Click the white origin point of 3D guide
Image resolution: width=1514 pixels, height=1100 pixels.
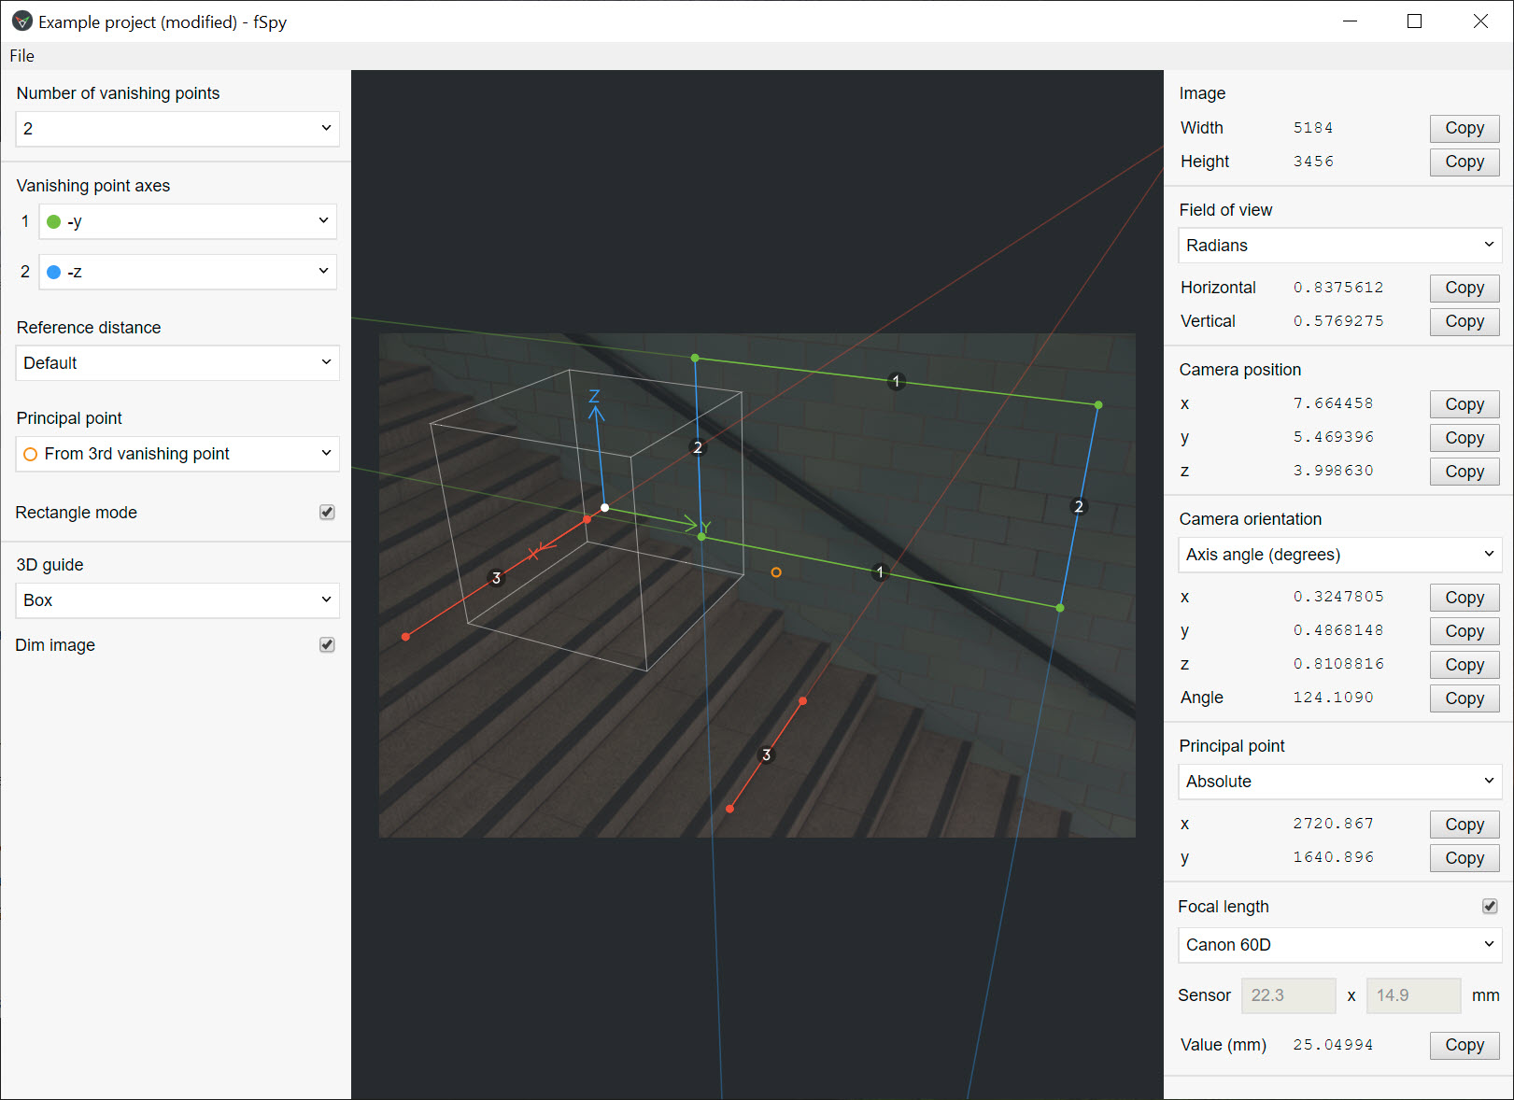tap(605, 508)
